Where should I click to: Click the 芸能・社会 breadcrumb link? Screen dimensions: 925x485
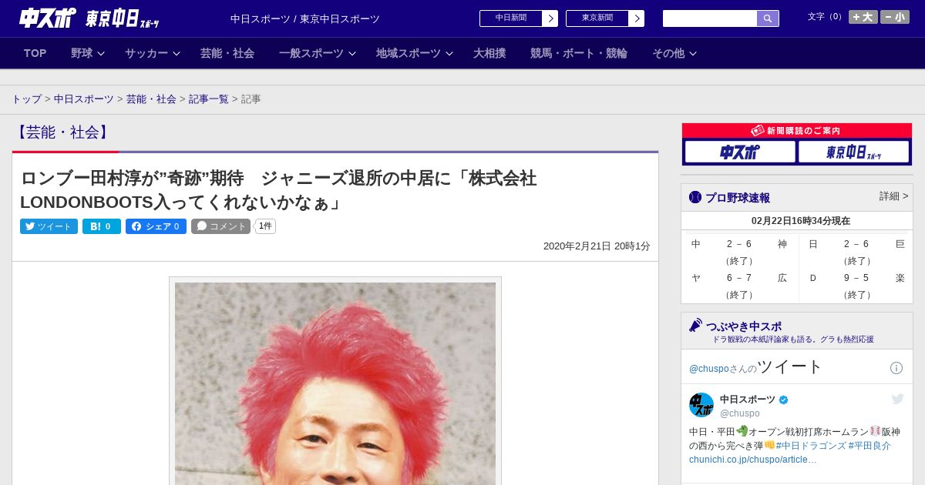[x=151, y=99]
